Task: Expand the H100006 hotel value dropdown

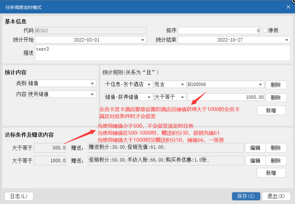Action: 261,85
